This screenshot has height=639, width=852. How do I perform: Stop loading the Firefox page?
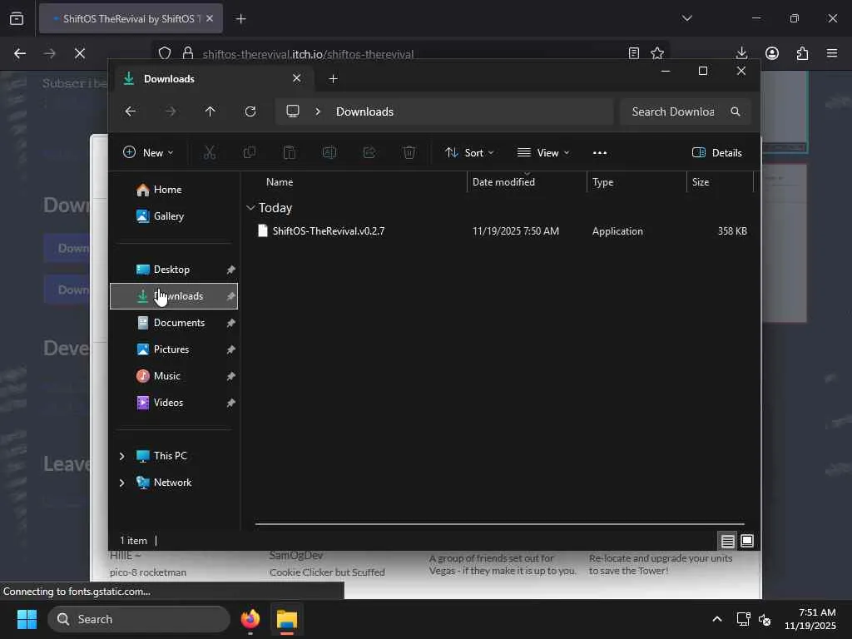pyautogui.click(x=79, y=53)
